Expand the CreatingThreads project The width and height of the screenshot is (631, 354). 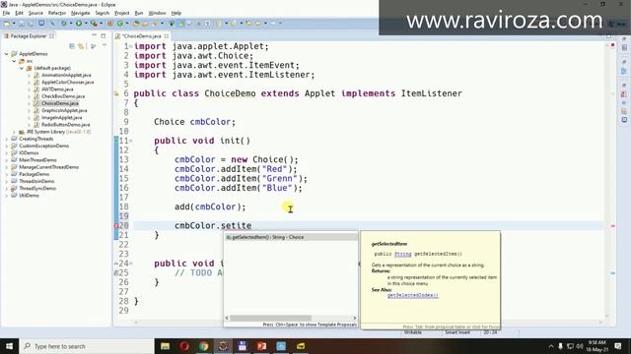pos(7,139)
